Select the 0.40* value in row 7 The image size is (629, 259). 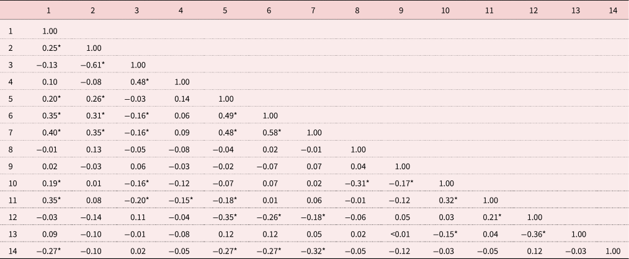tap(51, 133)
